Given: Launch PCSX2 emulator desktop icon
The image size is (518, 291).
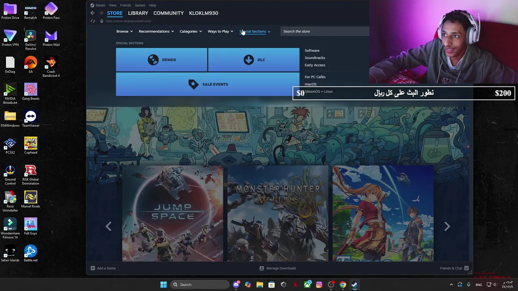Looking at the screenshot, I should point(10,145).
